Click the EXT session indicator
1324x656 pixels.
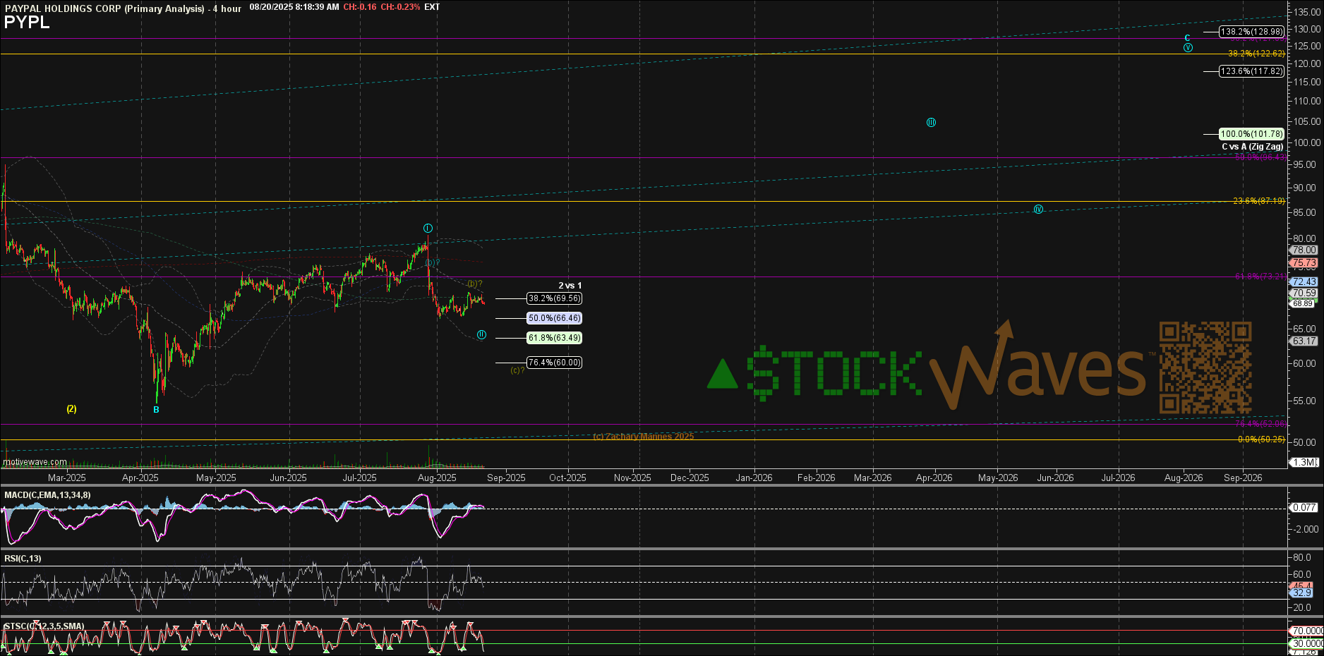click(x=432, y=7)
